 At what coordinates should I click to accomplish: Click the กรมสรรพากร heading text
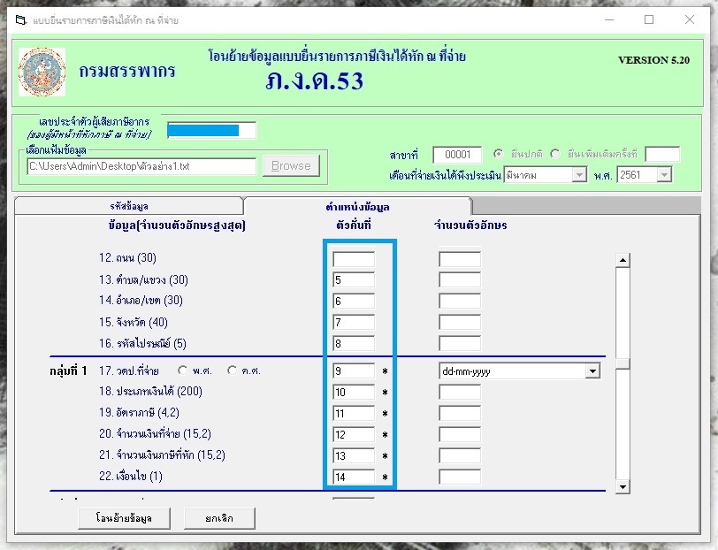pos(127,72)
